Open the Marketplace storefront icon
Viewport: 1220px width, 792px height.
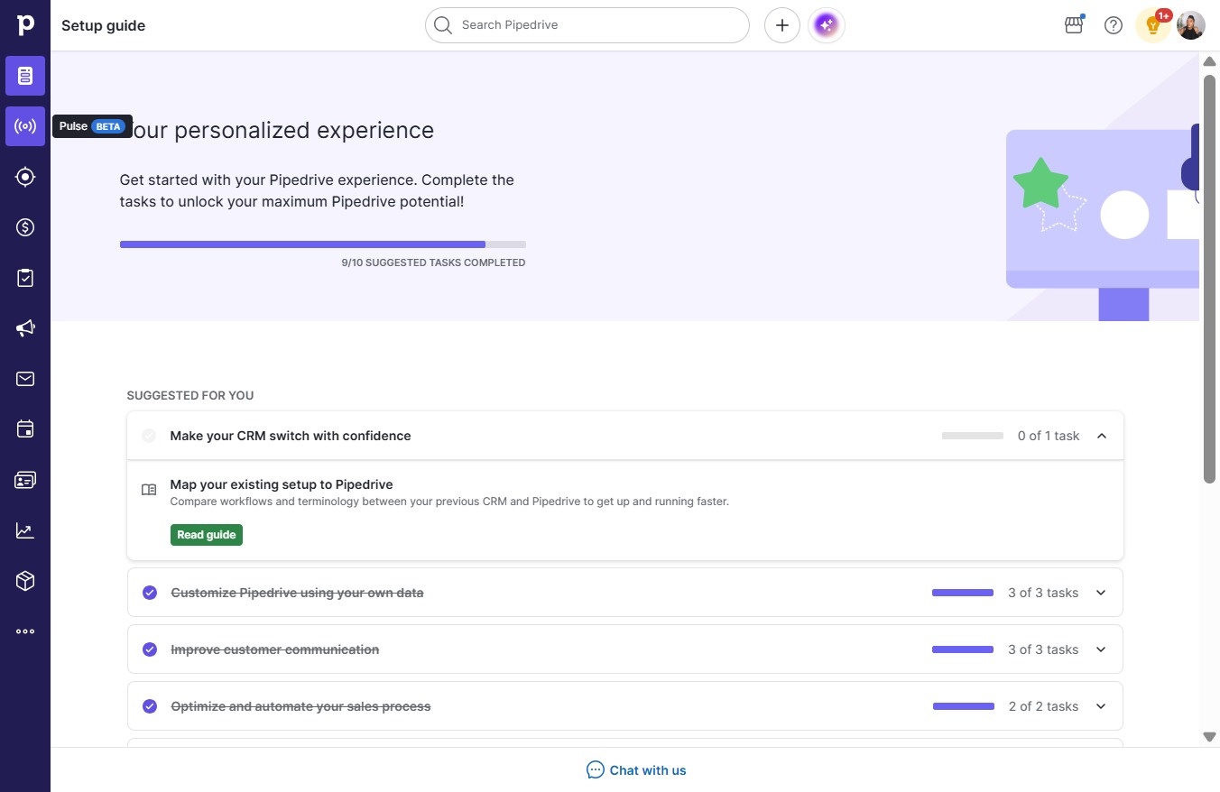point(1074,25)
